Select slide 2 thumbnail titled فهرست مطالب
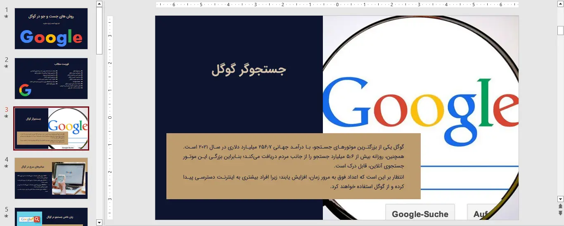The height and width of the screenshot is (226, 564). pyautogui.click(x=51, y=78)
